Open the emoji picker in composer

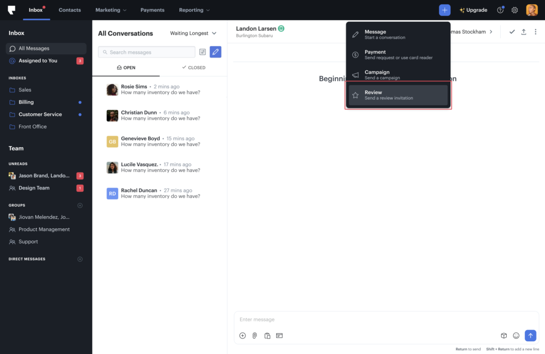click(516, 335)
